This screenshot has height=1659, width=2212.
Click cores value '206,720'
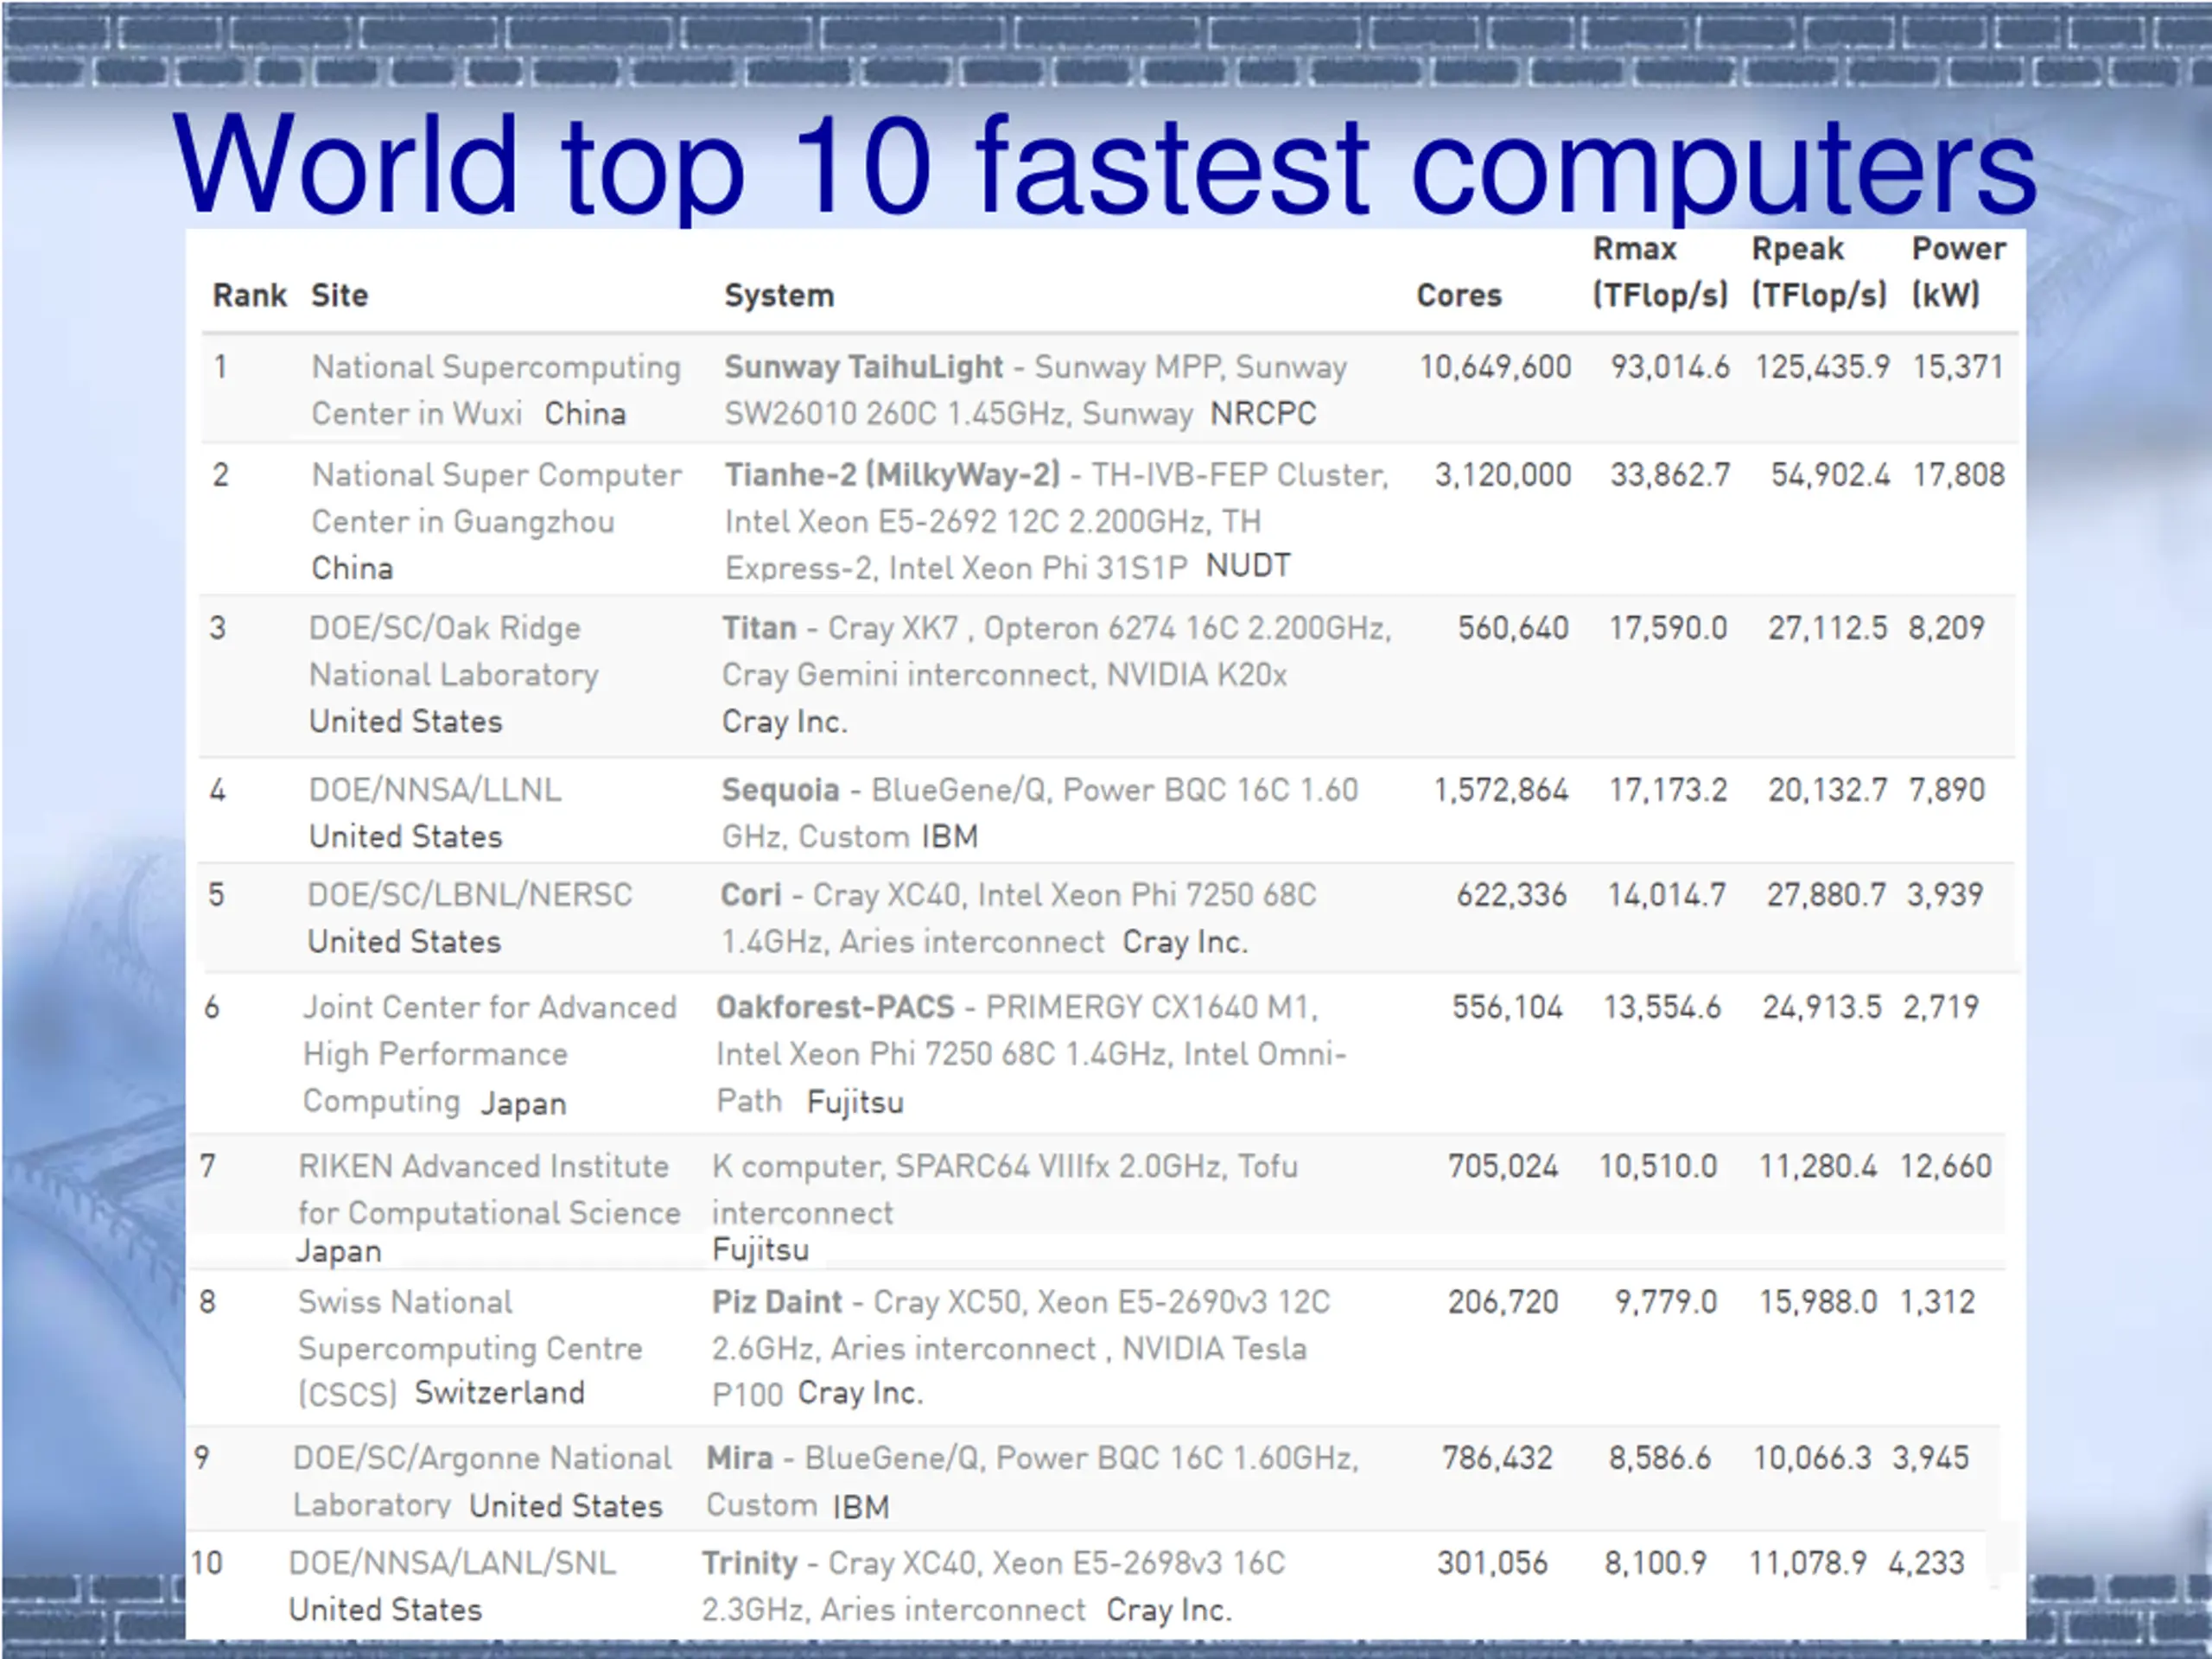pos(1503,1302)
